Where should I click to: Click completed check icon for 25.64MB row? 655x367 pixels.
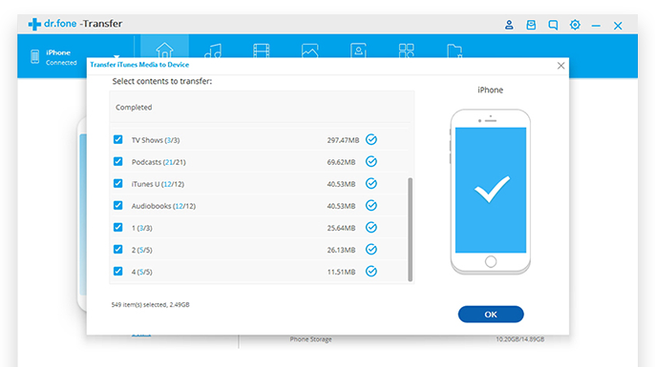point(371,227)
